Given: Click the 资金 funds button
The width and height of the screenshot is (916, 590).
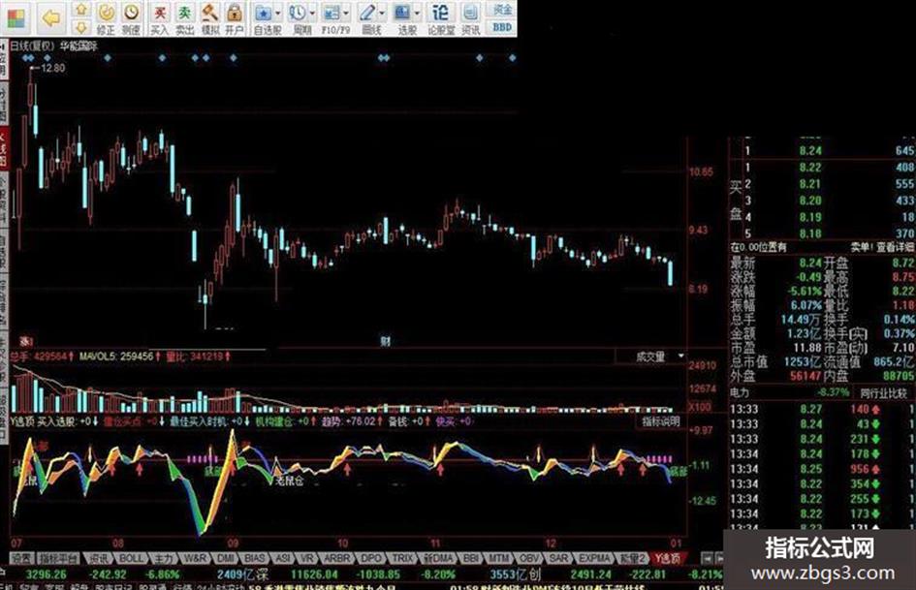Looking at the screenshot, I should tap(502, 10).
